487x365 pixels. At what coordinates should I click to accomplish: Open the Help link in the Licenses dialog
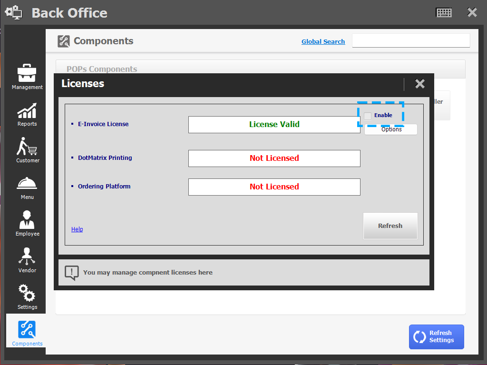(x=77, y=229)
